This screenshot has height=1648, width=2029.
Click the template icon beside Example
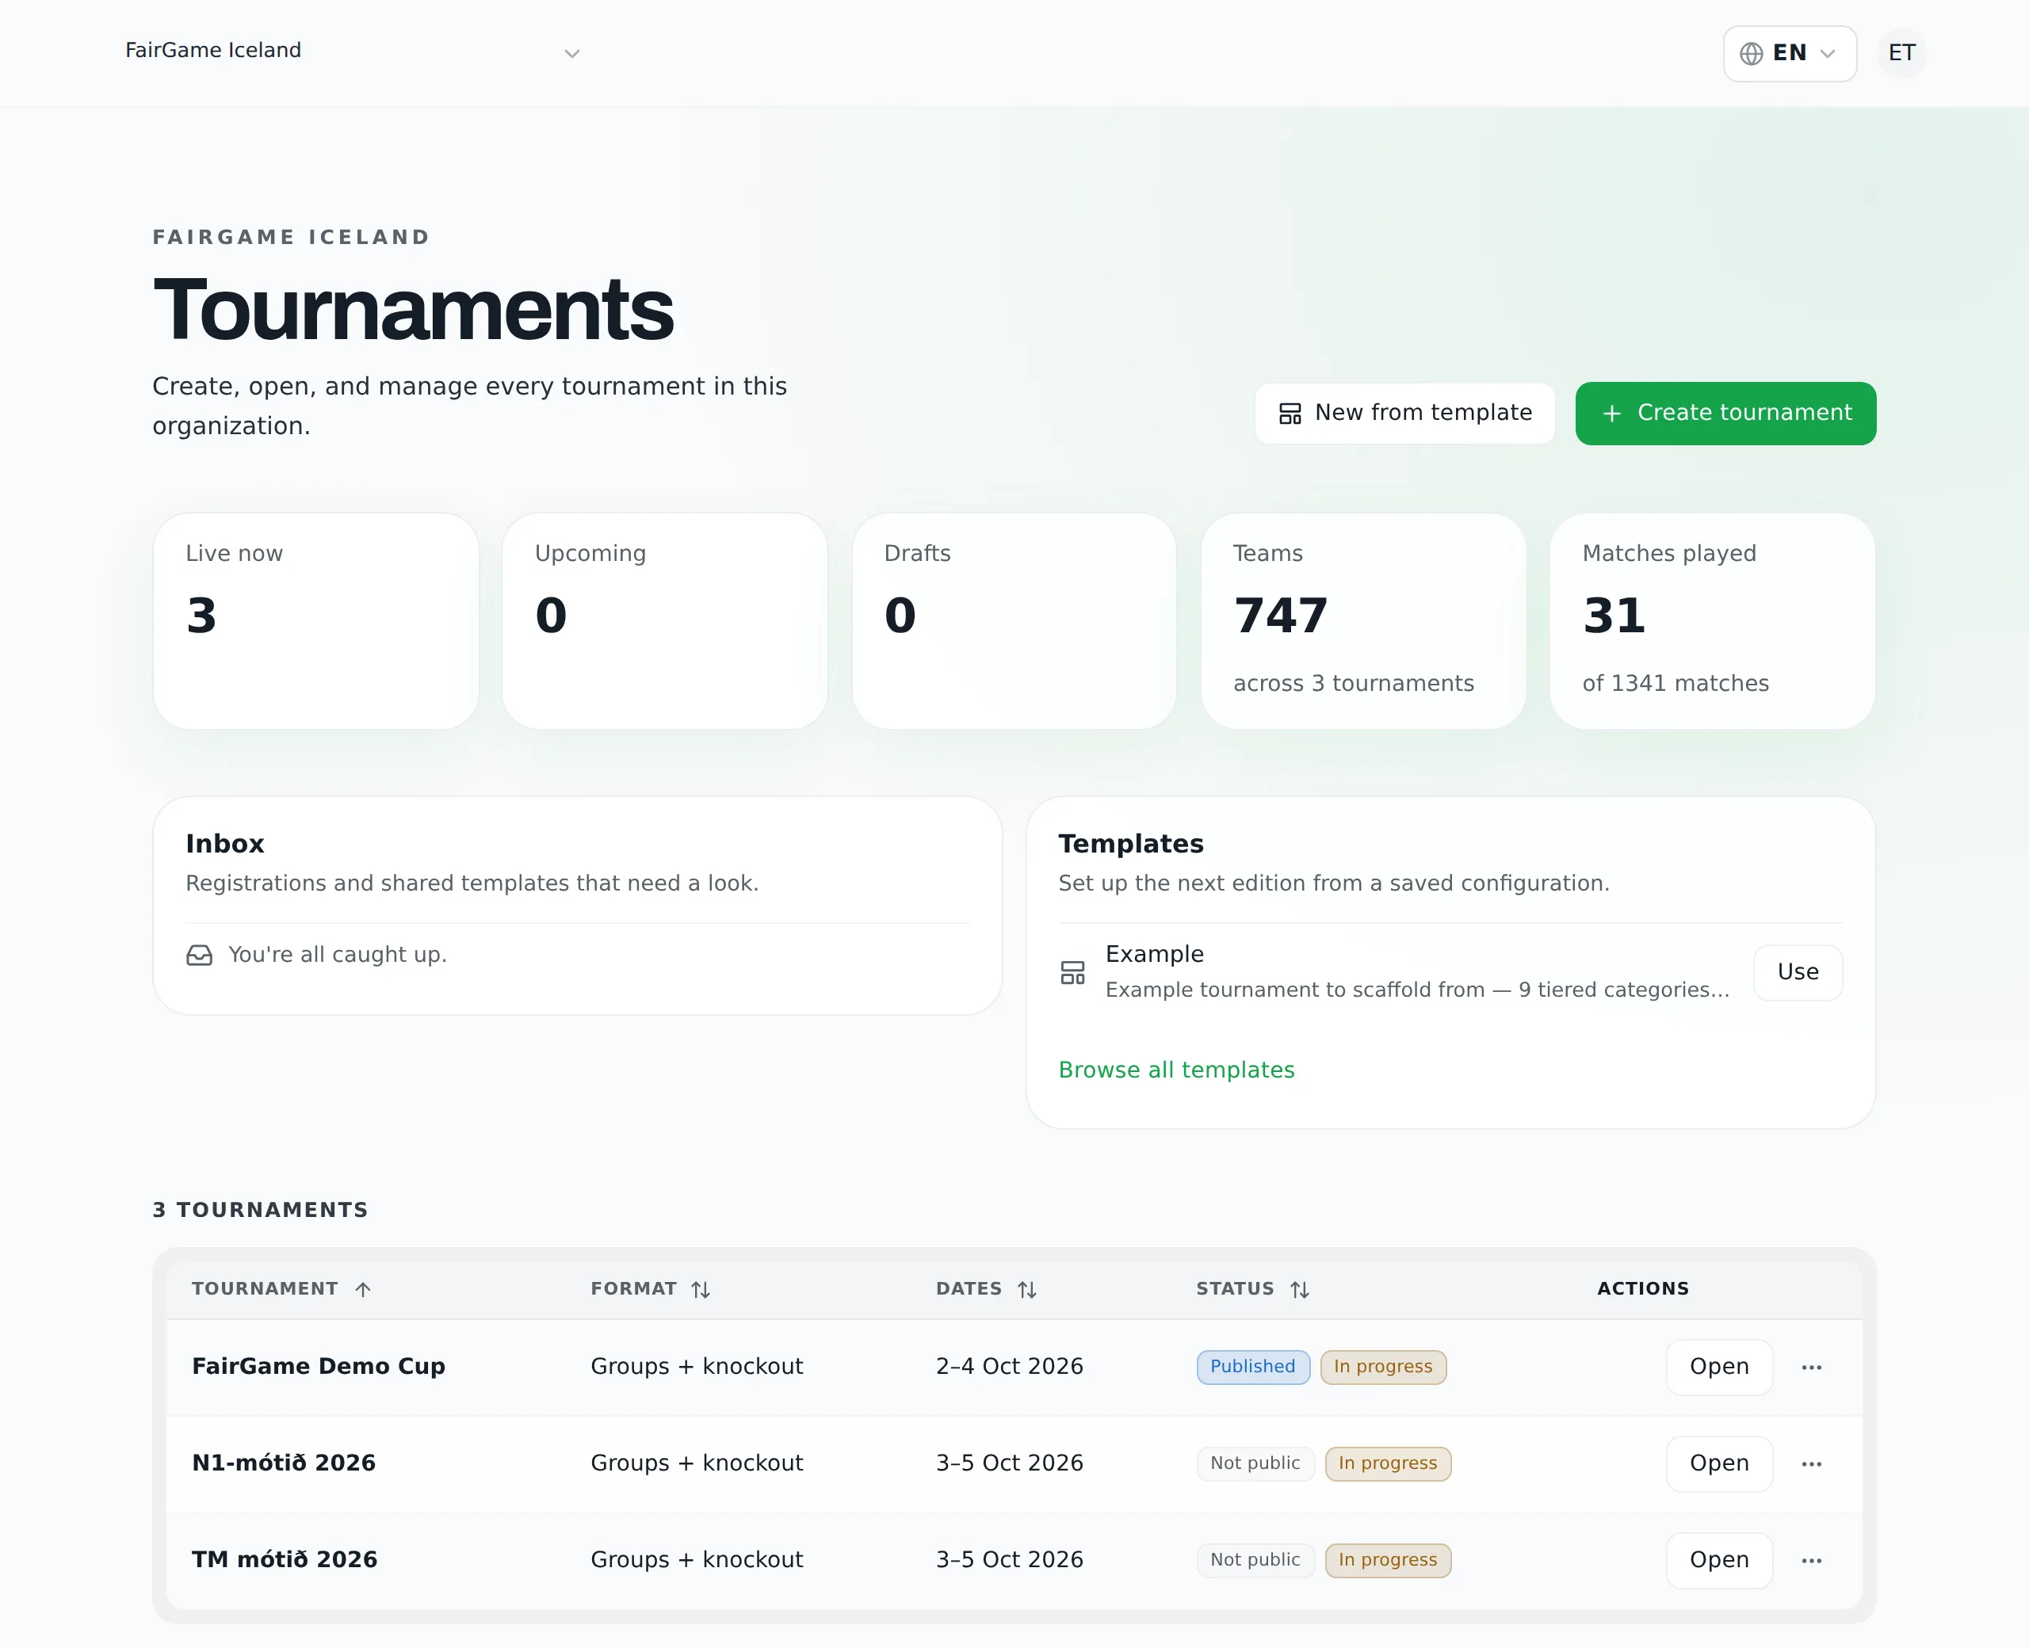[x=1072, y=972]
